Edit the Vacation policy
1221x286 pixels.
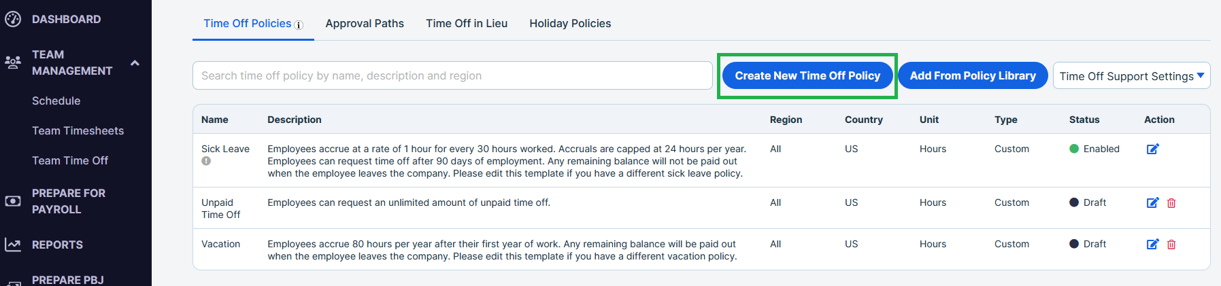pos(1152,244)
